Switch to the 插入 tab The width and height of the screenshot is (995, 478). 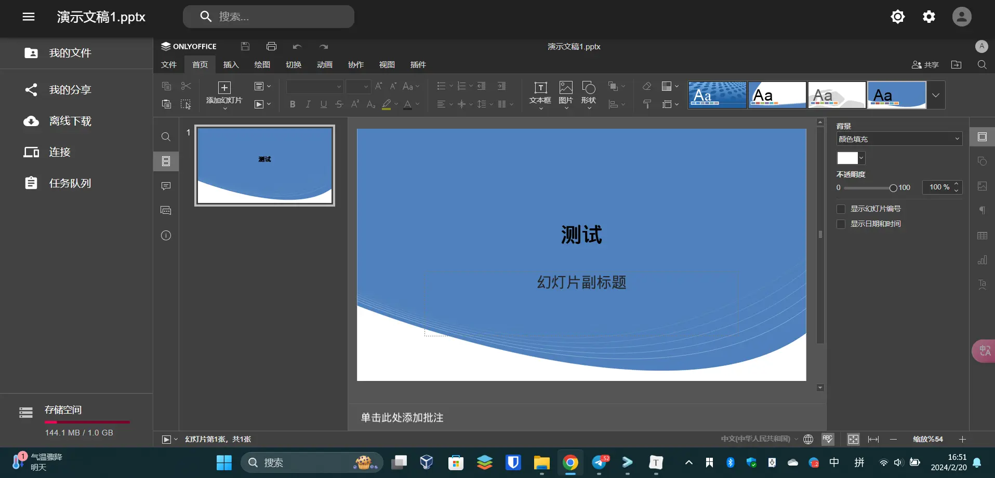pyautogui.click(x=231, y=65)
